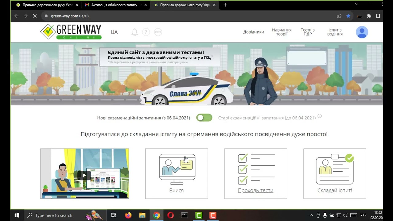This screenshot has width=393, height=221.
Task: Click the red Camtasia recorder taskbar icon
Action: click(213, 215)
